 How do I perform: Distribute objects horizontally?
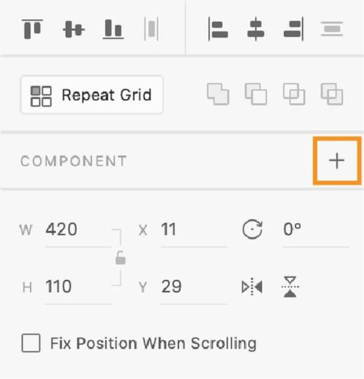tap(151, 29)
